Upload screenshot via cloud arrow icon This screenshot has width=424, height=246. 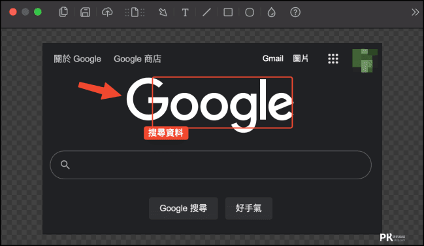pos(107,12)
